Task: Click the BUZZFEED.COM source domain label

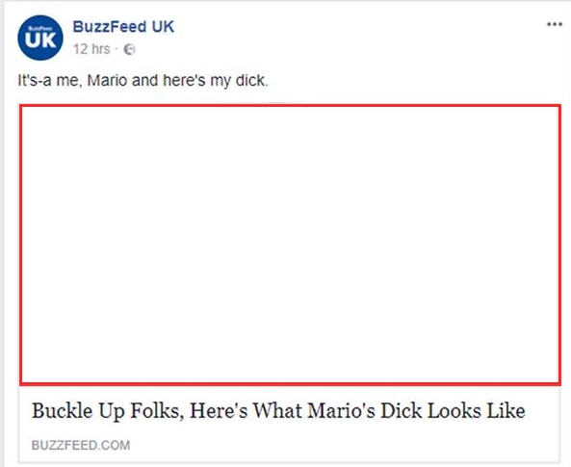Action: (81, 445)
